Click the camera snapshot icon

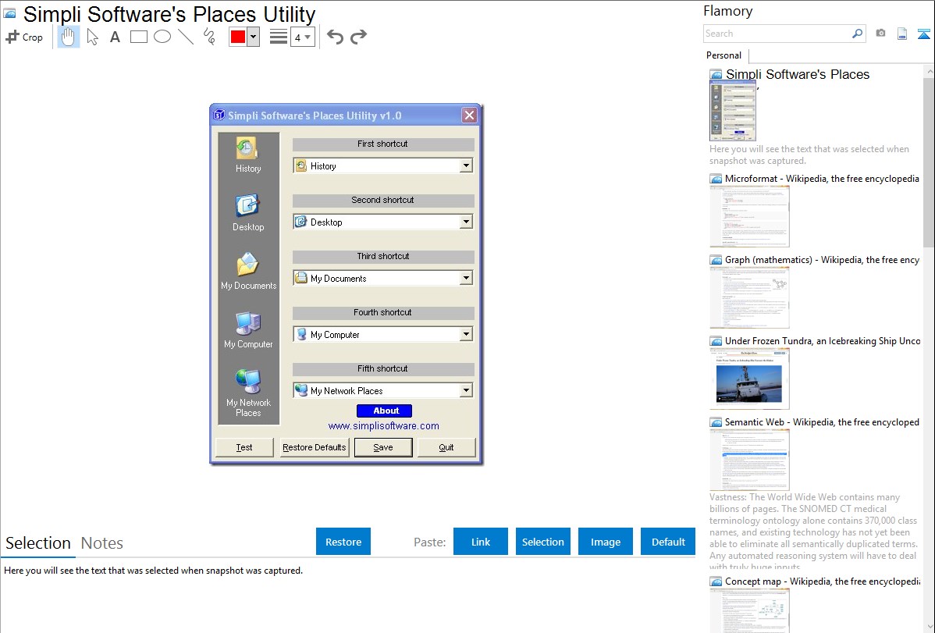880,34
